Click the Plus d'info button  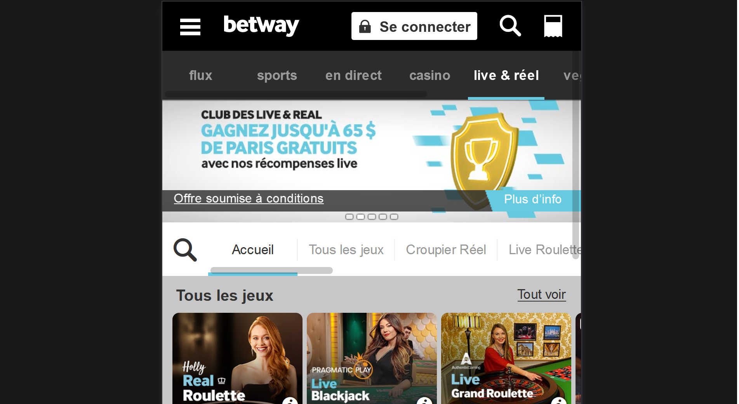coord(533,199)
